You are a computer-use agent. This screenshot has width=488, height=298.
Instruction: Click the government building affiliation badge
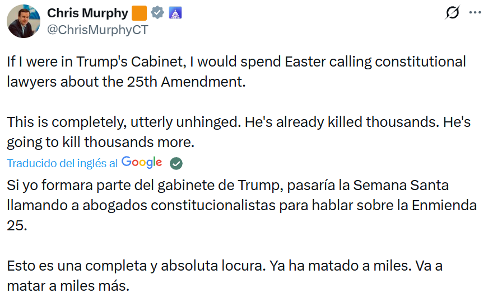[x=175, y=13]
